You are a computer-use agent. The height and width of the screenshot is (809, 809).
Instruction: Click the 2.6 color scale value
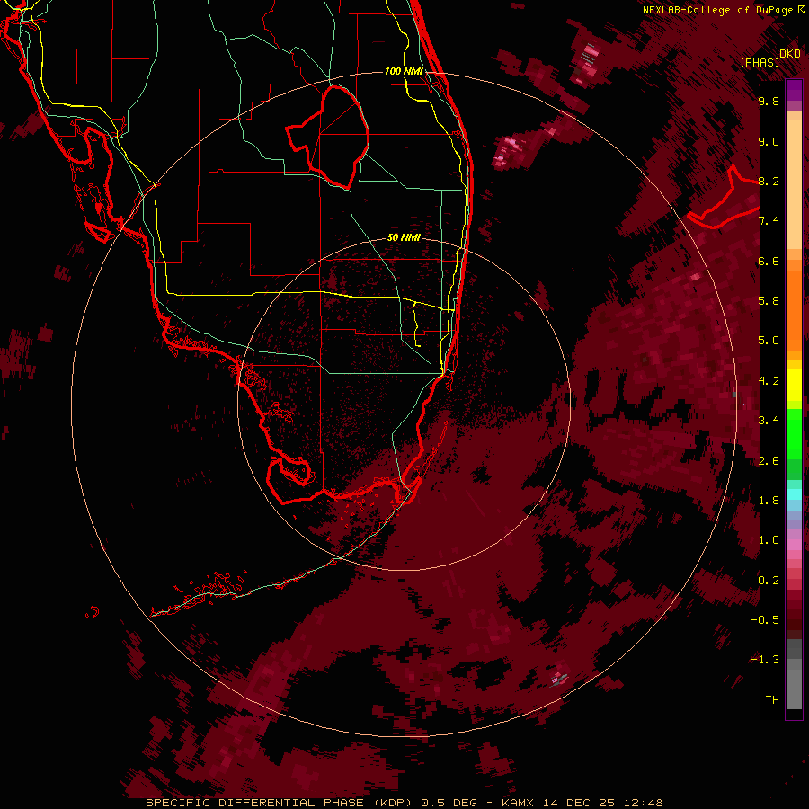click(769, 461)
